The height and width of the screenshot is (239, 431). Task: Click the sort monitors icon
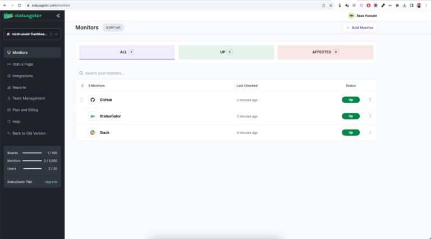click(82, 86)
